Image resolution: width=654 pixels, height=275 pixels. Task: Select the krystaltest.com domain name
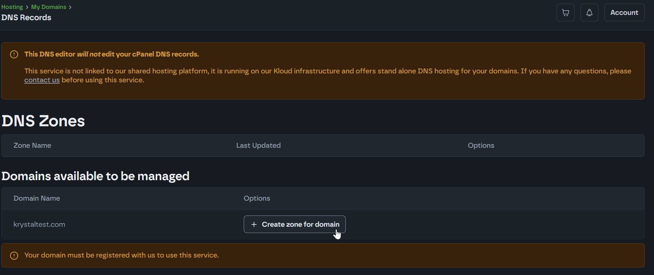tap(39, 224)
